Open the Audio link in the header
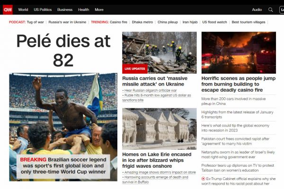 coord(257,9)
